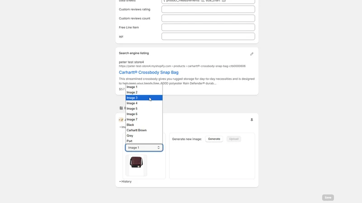Click the Search engine listing heading
Viewport: 362px width, 203px height.
click(x=134, y=53)
